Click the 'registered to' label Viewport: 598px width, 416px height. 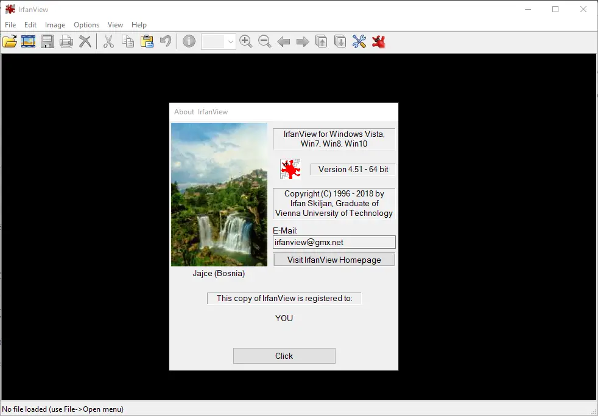tap(284, 298)
